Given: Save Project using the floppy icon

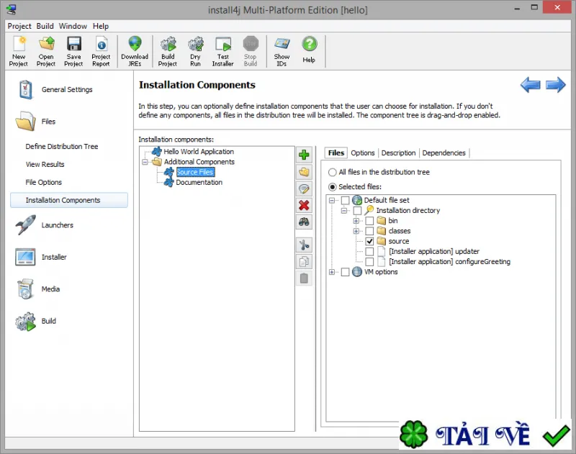Looking at the screenshot, I should pyautogui.click(x=74, y=51).
